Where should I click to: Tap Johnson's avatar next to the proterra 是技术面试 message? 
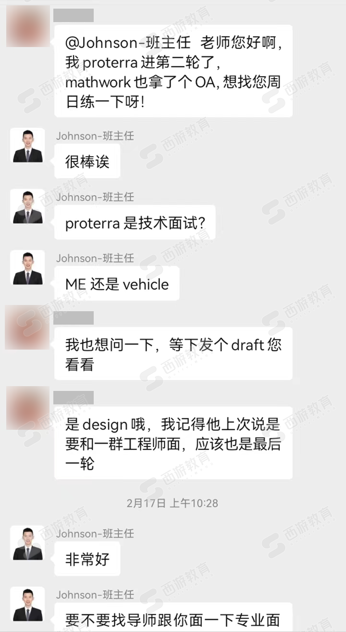point(27,207)
